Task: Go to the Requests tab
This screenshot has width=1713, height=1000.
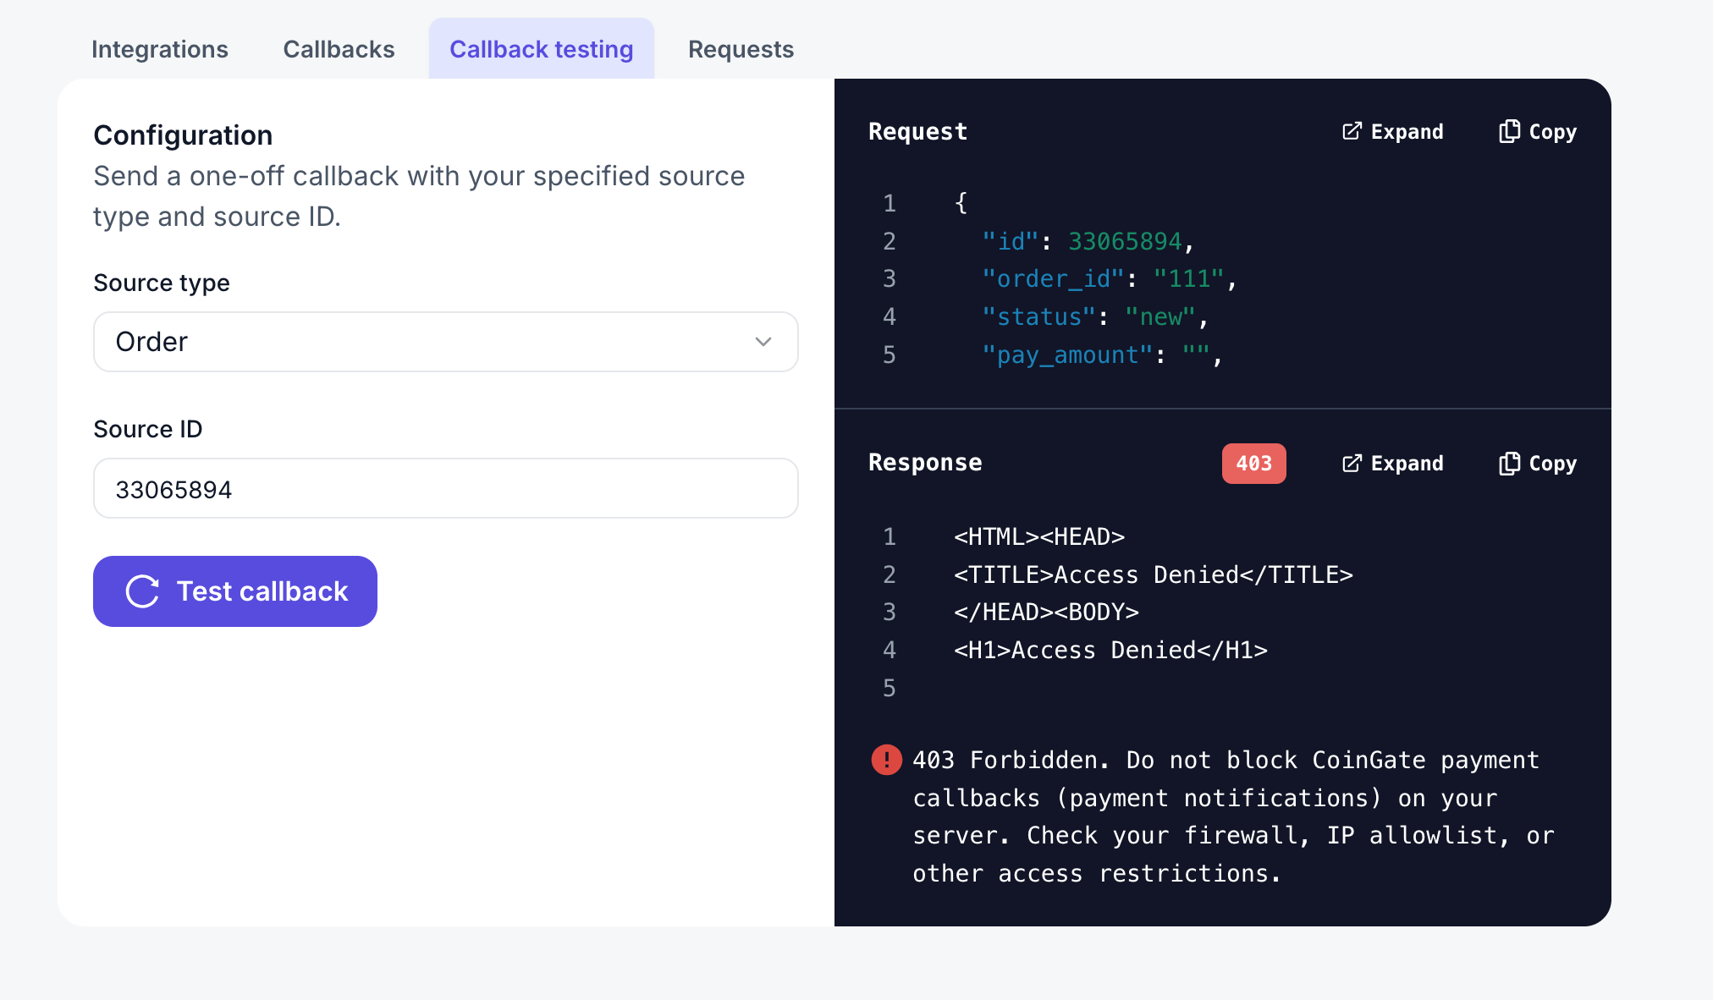Action: pyautogui.click(x=741, y=49)
